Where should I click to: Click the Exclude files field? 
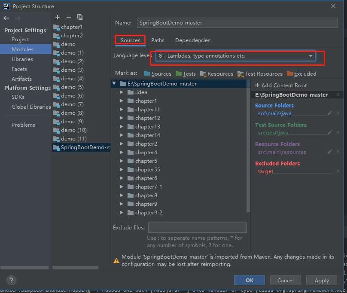click(x=198, y=228)
